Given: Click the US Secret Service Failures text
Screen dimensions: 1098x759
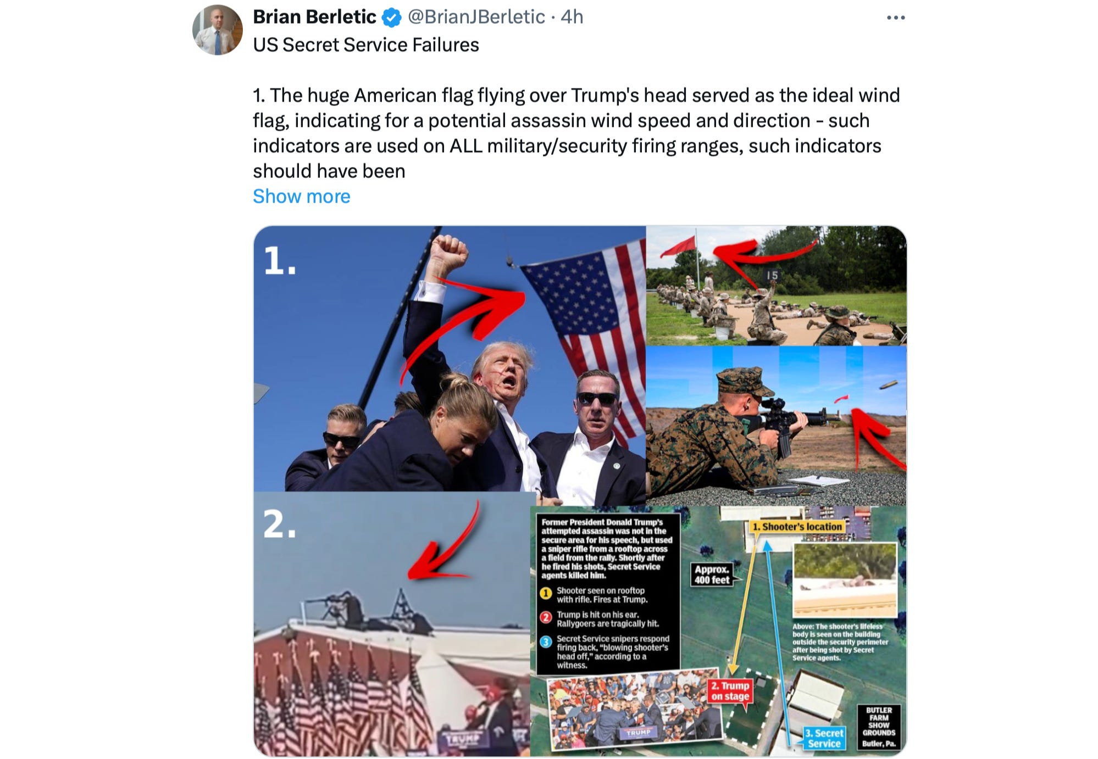Looking at the screenshot, I should [365, 44].
